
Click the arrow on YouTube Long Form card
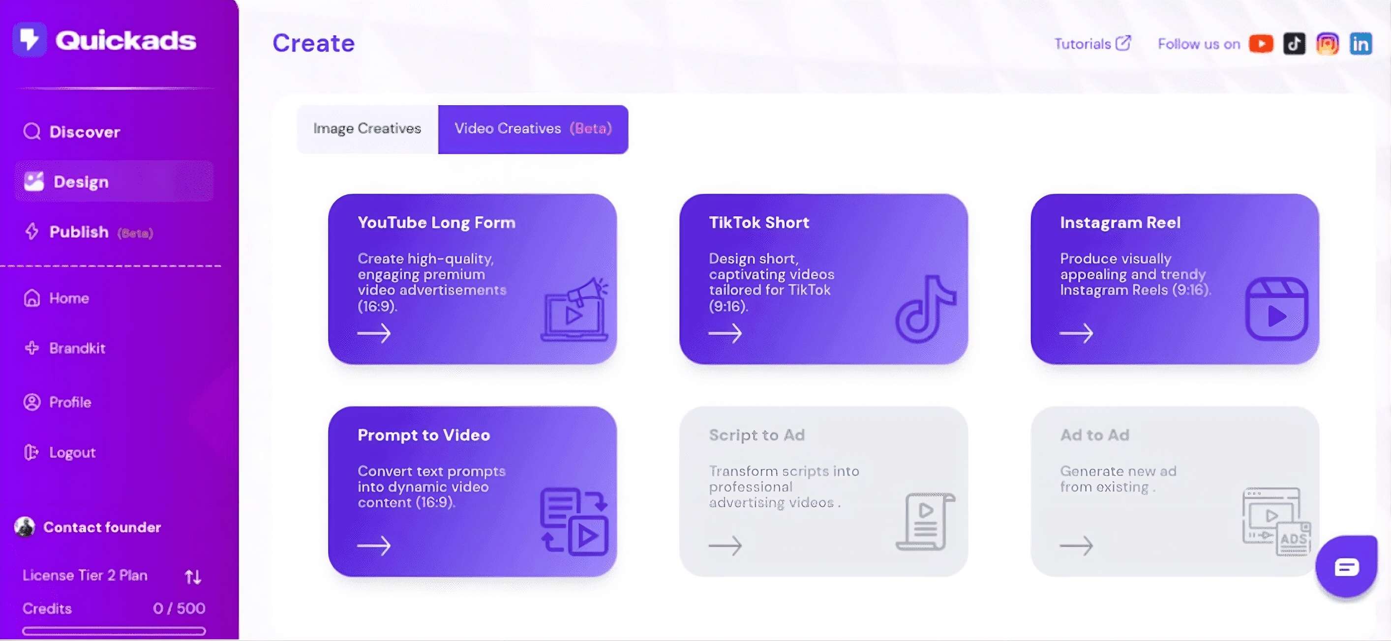(374, 333)
